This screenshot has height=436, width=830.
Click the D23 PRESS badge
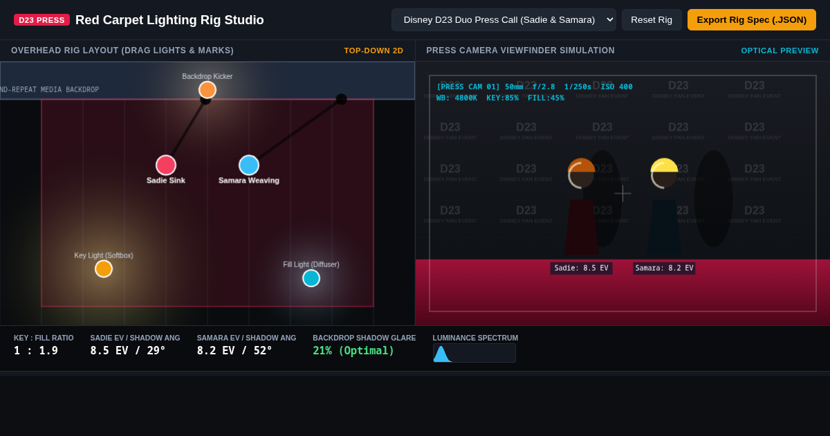(41, 20)
